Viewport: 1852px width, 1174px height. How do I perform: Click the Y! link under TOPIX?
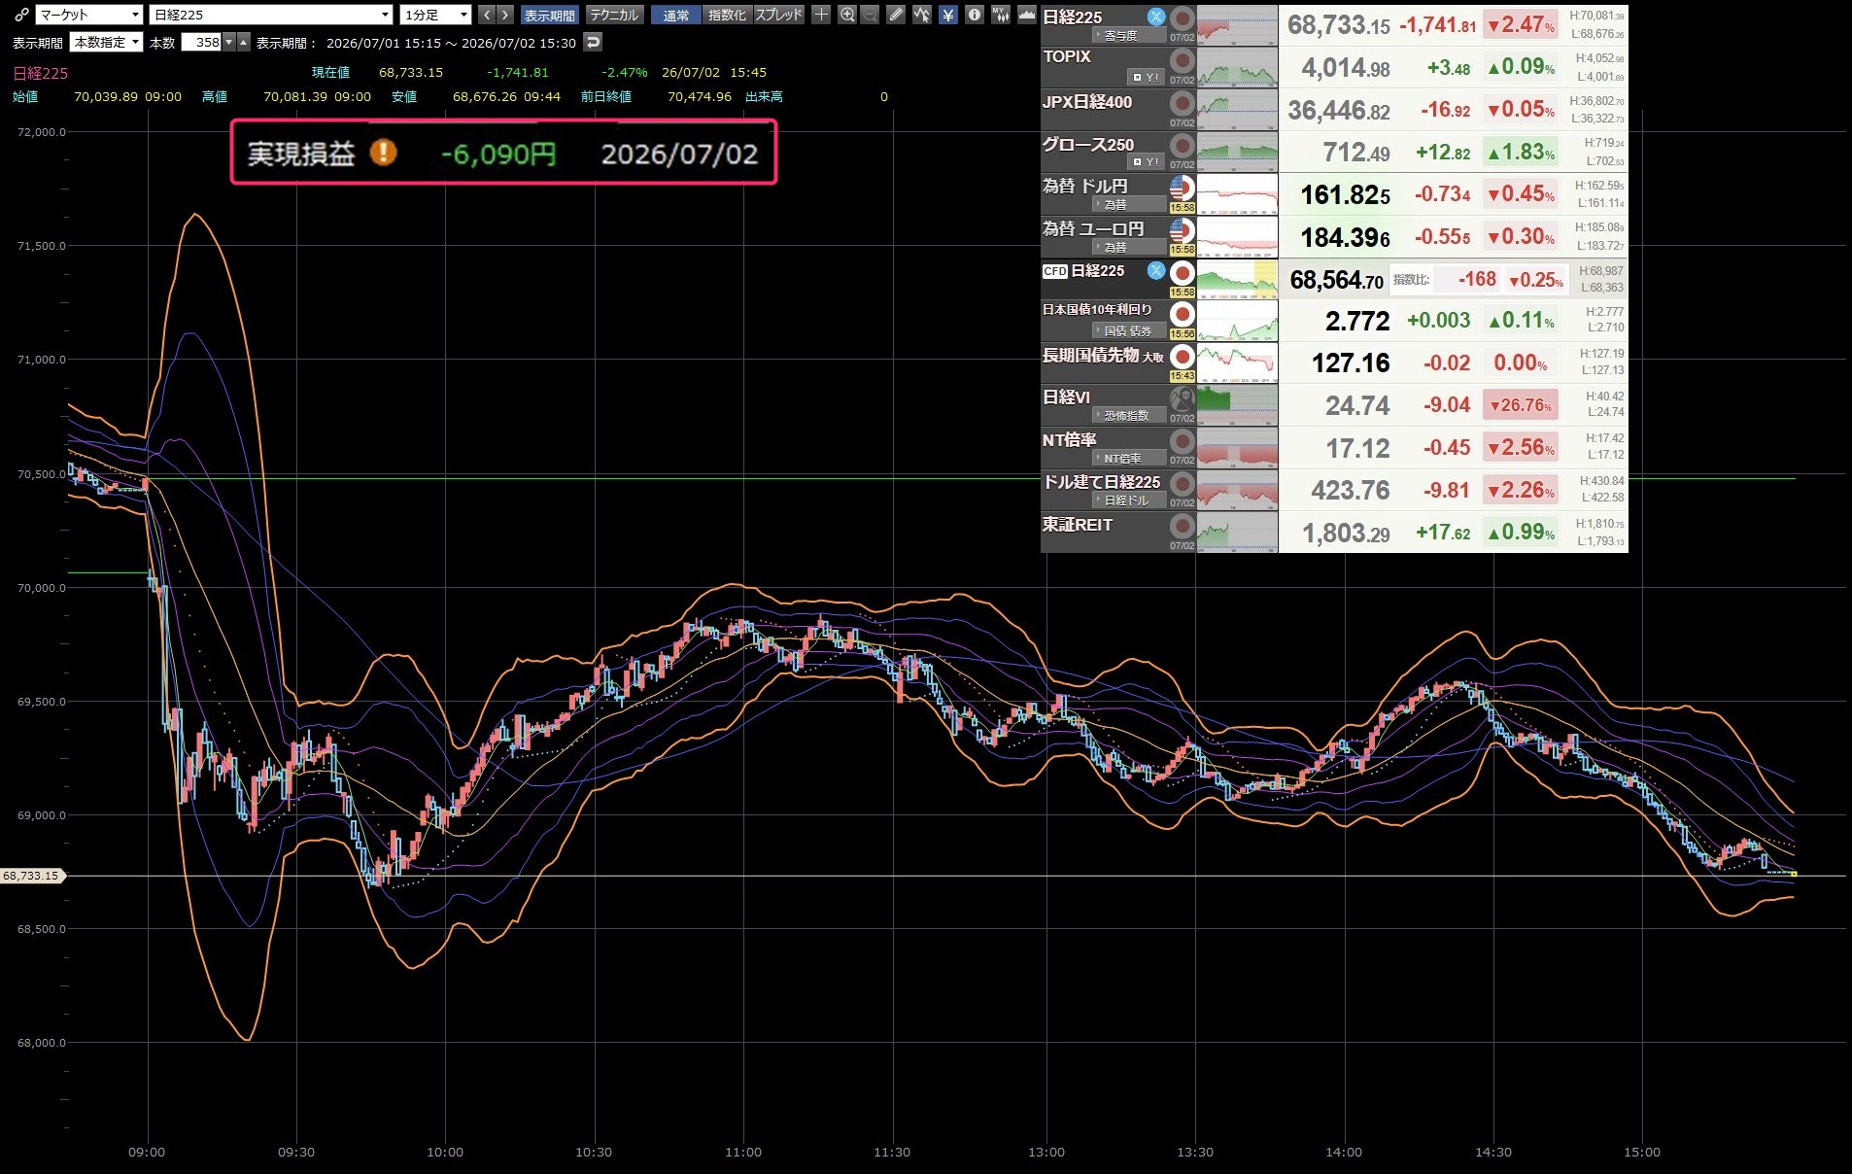click(x=1147, y=77)
